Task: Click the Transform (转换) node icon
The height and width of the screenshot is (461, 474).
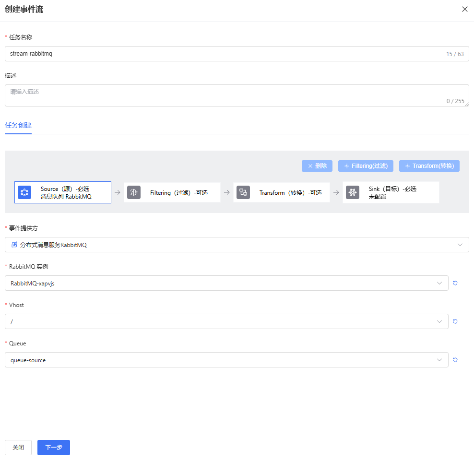Action: coord(243,192)
